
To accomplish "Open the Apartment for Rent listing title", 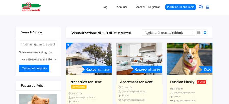I will [x=136, y=82].
